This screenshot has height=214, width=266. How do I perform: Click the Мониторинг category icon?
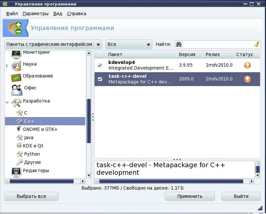pos(16,54)
